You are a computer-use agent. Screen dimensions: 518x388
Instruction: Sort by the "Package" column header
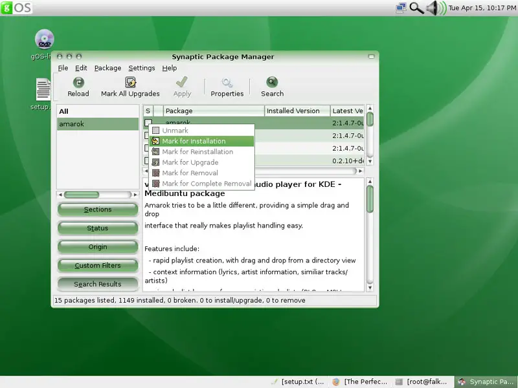point(214,111)
